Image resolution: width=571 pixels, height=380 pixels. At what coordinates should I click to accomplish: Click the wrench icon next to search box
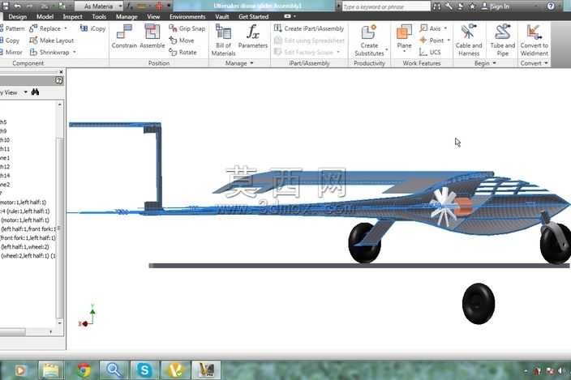point(449,6)
